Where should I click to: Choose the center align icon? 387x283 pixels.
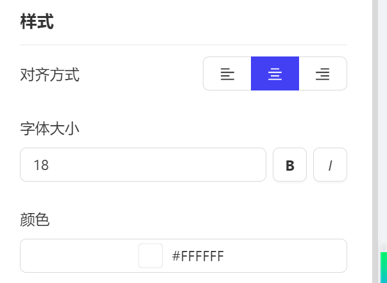click(x=275, y=74)
